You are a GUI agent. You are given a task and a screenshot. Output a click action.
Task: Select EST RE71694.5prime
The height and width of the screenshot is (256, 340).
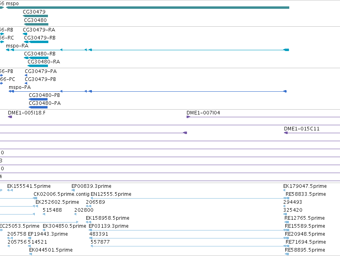point(306,242)
